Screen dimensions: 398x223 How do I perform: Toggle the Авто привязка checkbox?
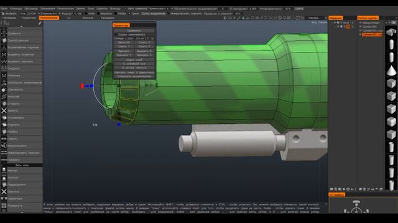[x=125, y=9]
